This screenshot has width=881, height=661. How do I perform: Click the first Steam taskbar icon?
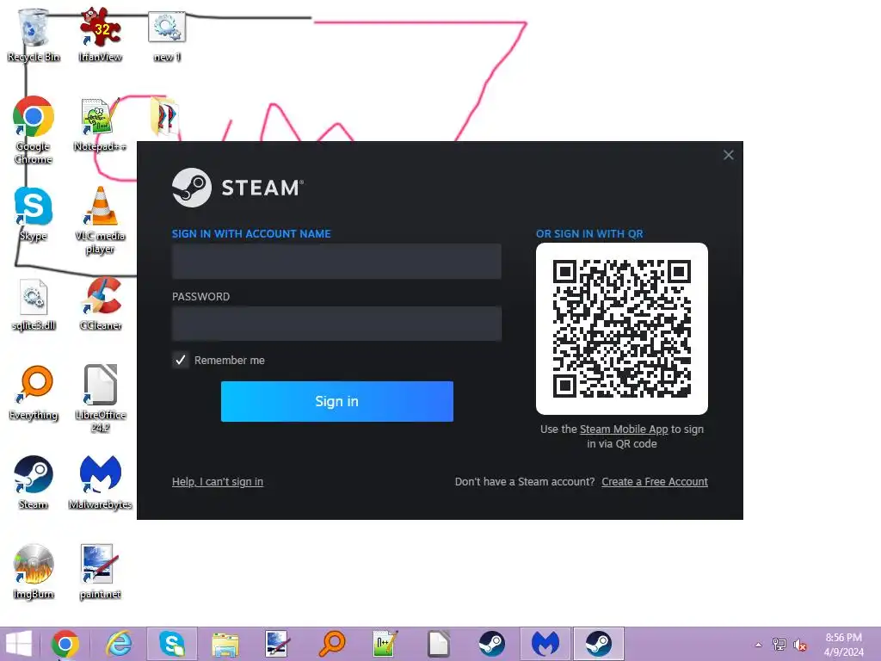click(x=491, y=644)
